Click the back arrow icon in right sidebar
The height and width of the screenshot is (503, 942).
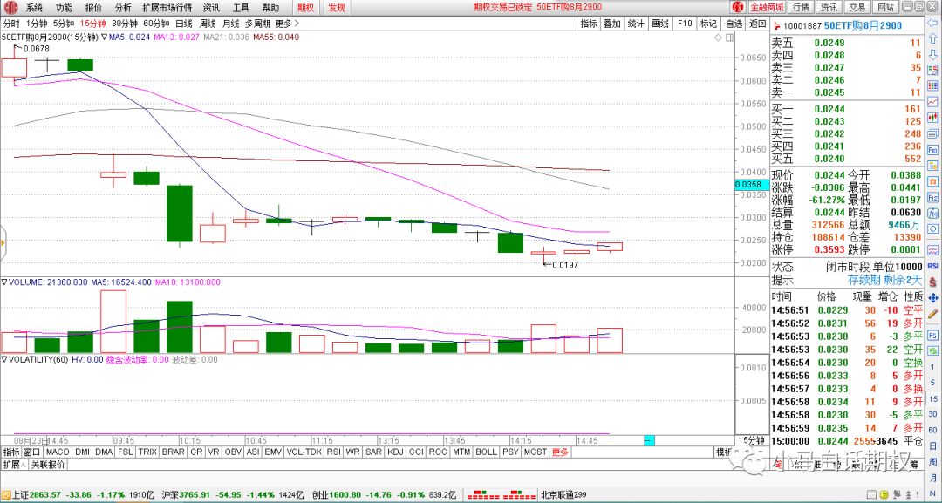933,24
